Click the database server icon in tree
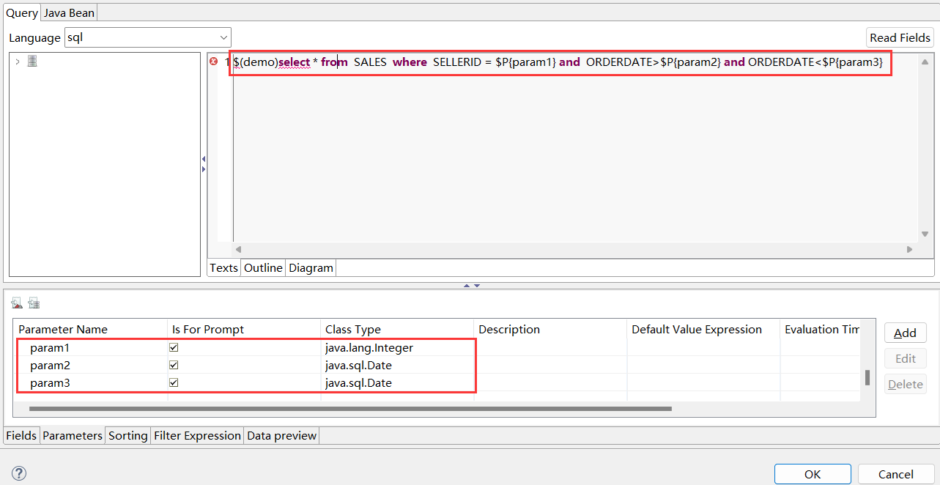Viewport: 940px width, 485px height. tap(32, 62)
